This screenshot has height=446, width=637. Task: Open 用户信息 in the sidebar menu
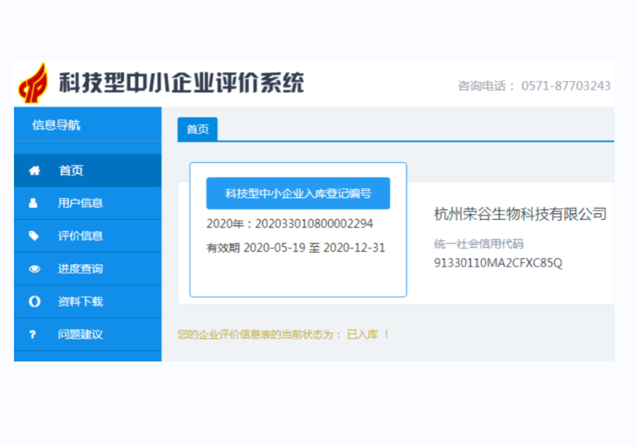tap(88, 203)
